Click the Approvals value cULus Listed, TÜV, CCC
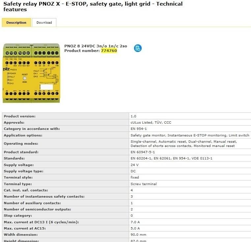The image size is (251, 242). click(151, 122)
